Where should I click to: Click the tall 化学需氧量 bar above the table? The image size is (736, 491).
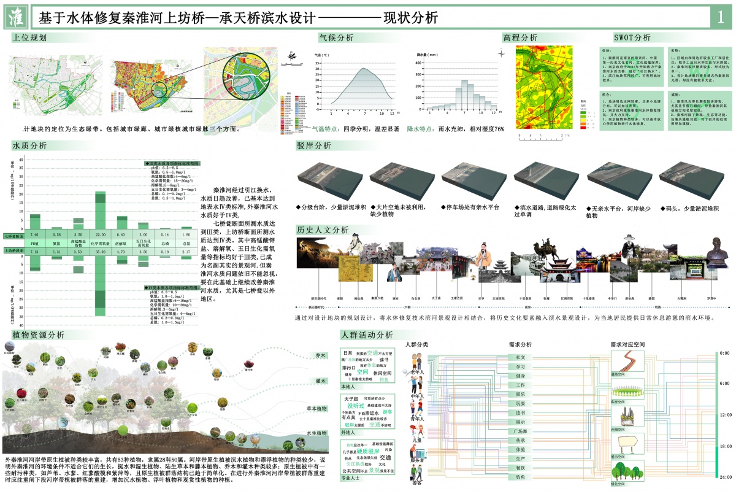tap(100, 211)
